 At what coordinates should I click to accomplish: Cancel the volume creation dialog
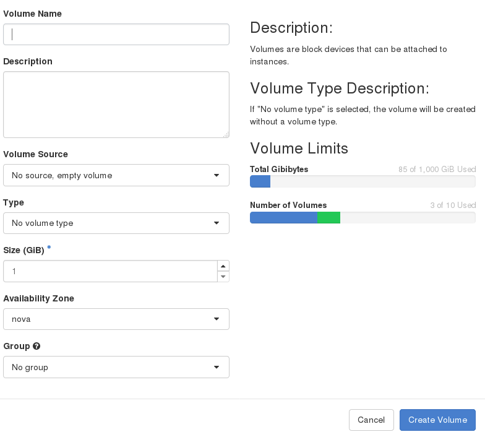point(371,420)
